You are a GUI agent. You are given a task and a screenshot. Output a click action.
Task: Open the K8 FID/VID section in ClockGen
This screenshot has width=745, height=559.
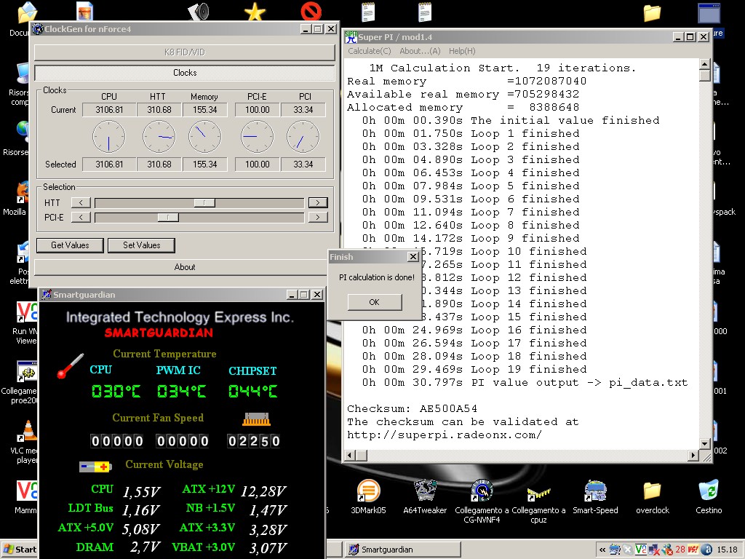185,52
